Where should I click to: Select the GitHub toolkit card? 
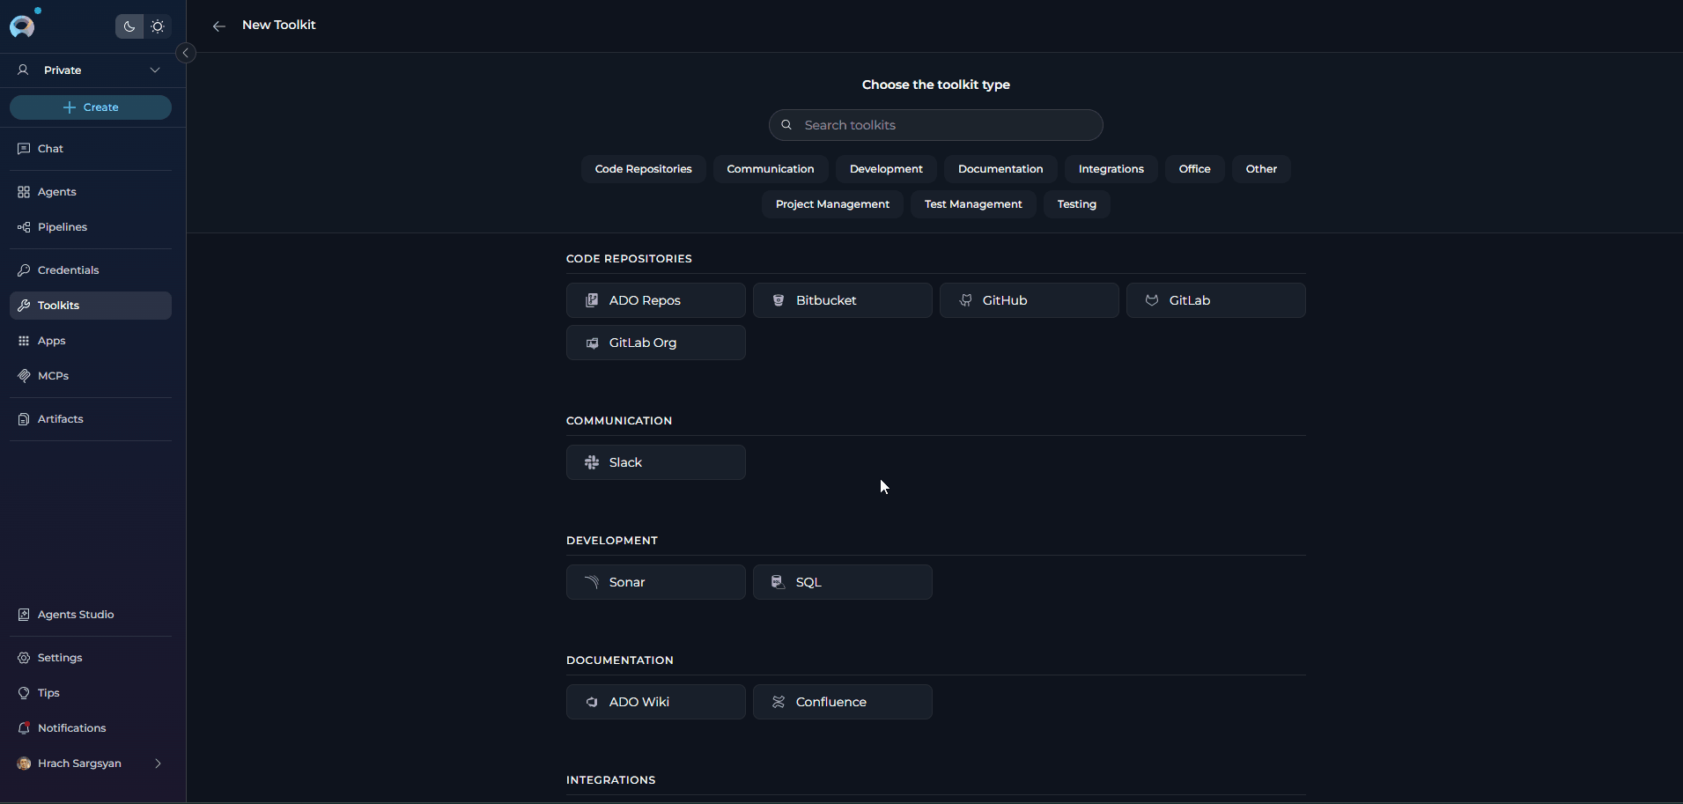click(x=1029, y=299)
